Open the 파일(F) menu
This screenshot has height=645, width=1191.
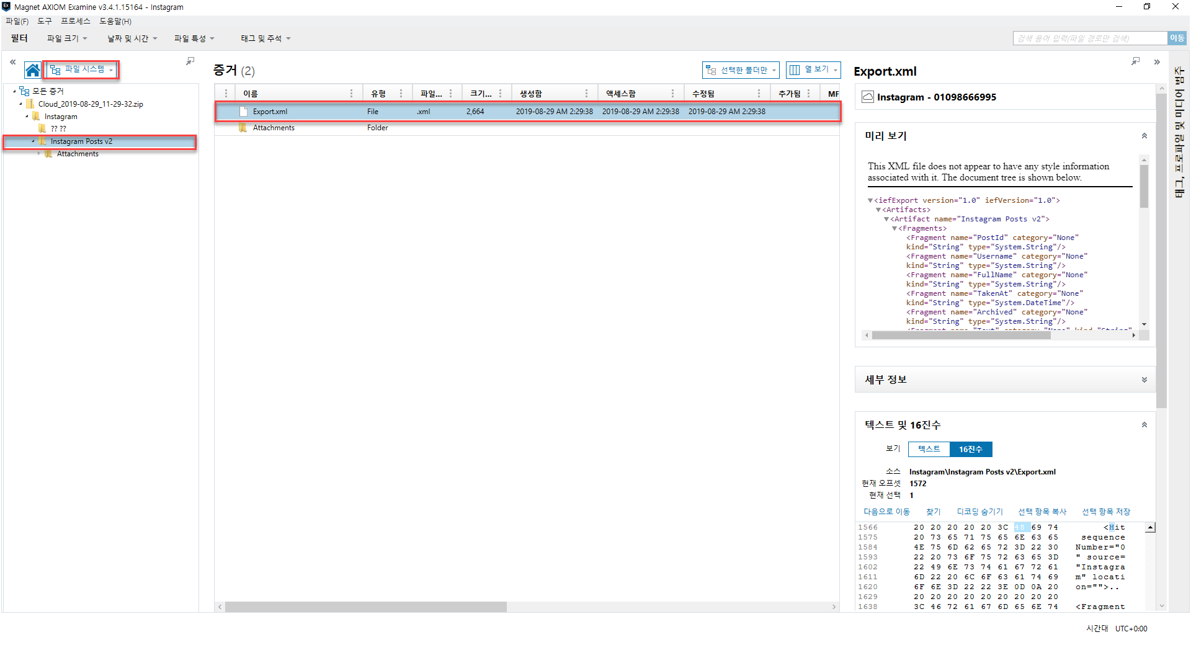coord(17,21)
